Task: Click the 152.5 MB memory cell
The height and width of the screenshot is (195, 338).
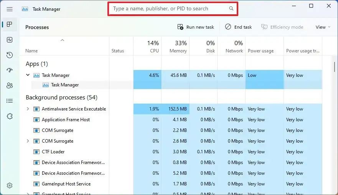Action: (175, 109)
